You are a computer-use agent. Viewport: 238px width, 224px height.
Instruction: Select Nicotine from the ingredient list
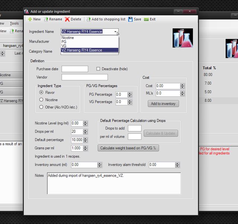click(x=68, y=38)
